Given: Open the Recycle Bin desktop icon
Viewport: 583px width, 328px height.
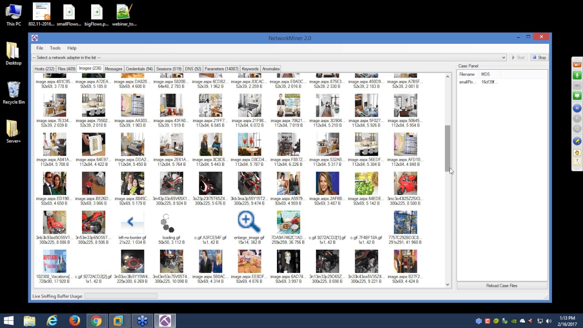Looking at the screenshot, I should point(14,92).
